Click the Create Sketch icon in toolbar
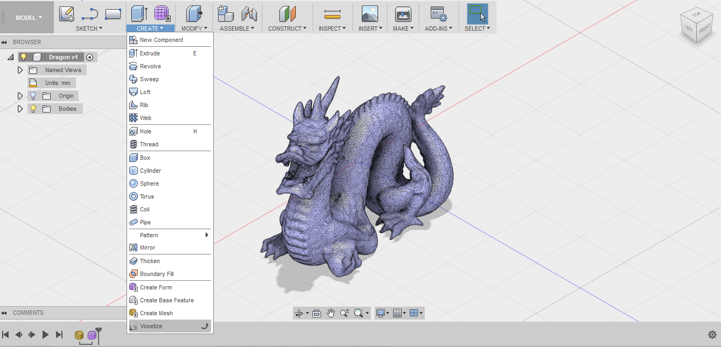Screen dimensions: 721x347 (x=67, y=14)
